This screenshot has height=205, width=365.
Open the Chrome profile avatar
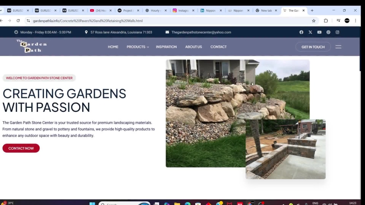(x=347, y=21)
